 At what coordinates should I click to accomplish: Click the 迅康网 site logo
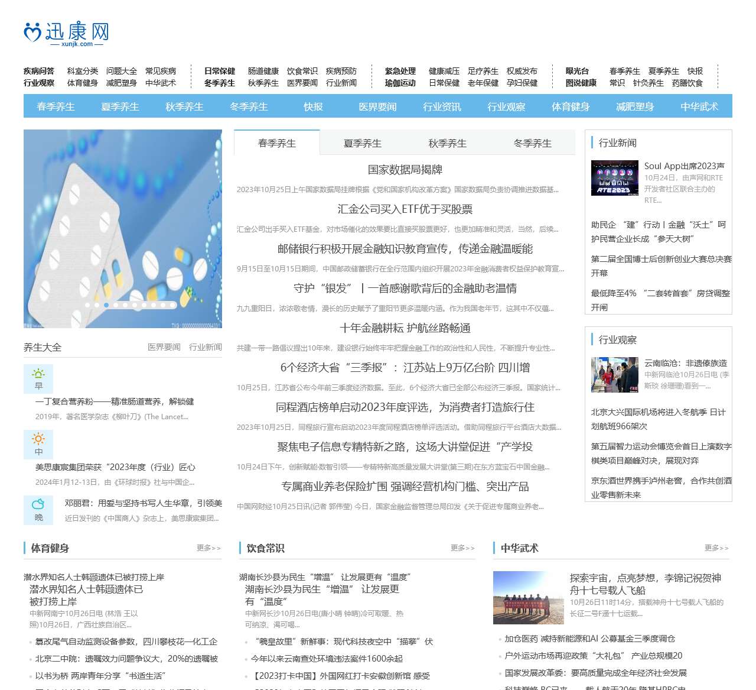[x=66, y=34]
